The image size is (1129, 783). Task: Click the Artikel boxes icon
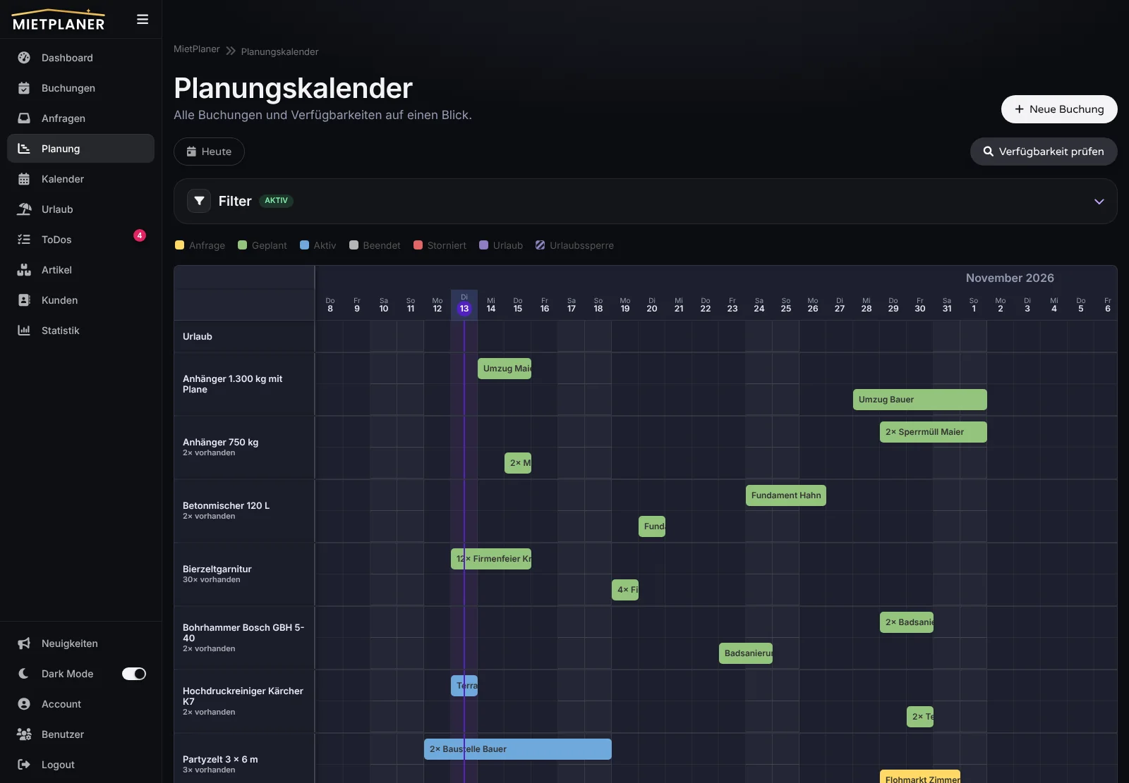tap(24, 270)
